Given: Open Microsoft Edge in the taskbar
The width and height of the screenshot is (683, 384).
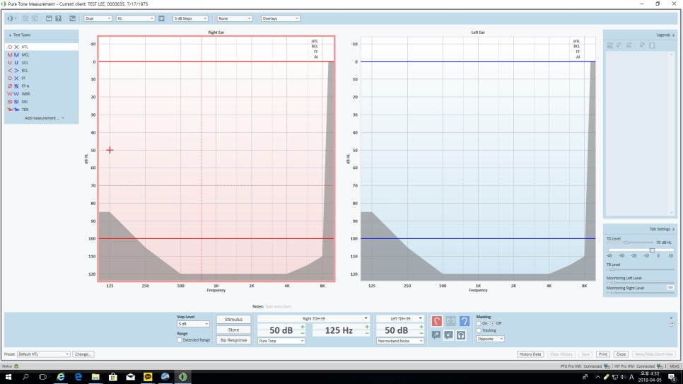Looking at the screenshot, I should click(78, 377).
